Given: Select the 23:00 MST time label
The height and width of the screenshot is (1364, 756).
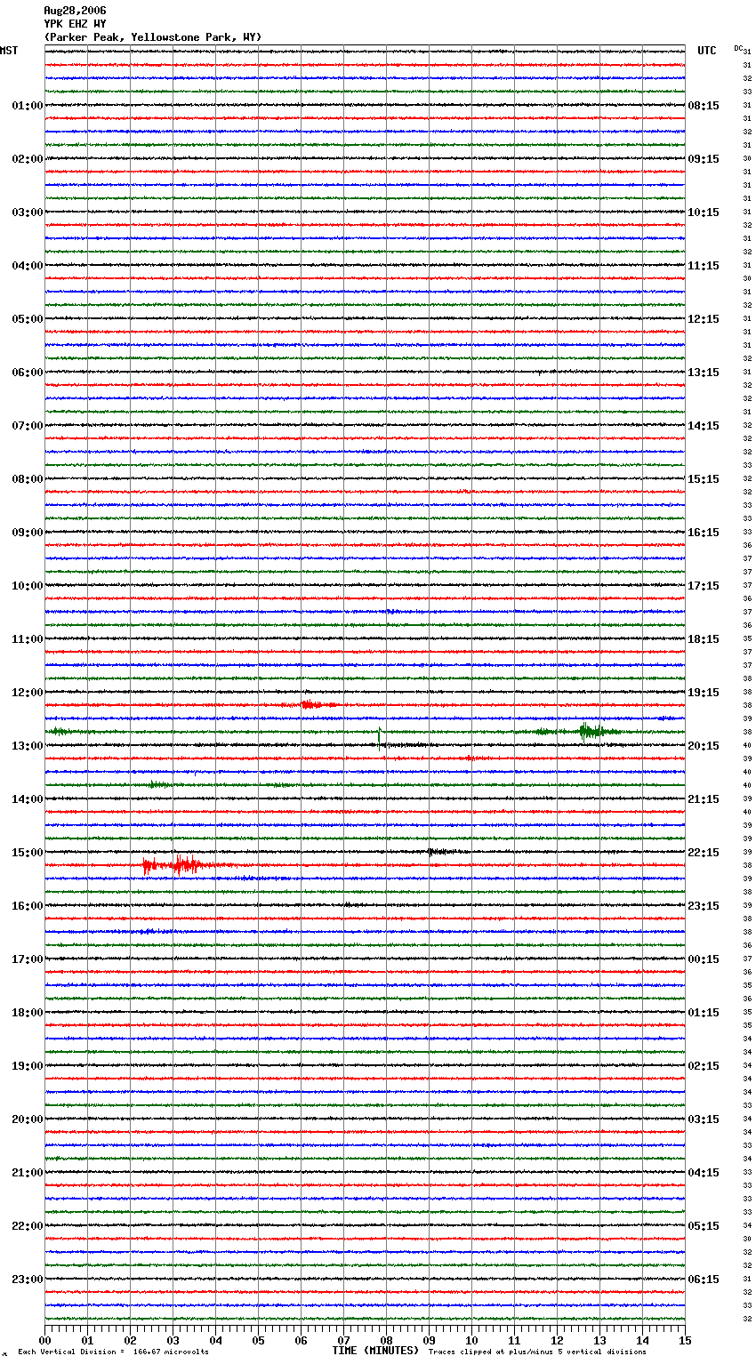Looking at the screenshot, I should [x=28, y=1280].
